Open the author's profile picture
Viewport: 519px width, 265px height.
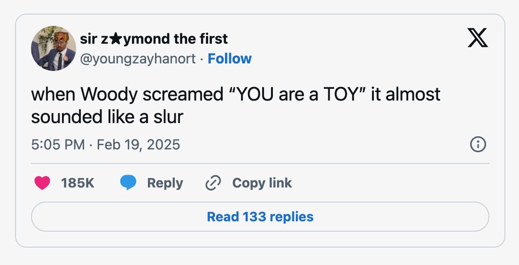click(54, 48)
